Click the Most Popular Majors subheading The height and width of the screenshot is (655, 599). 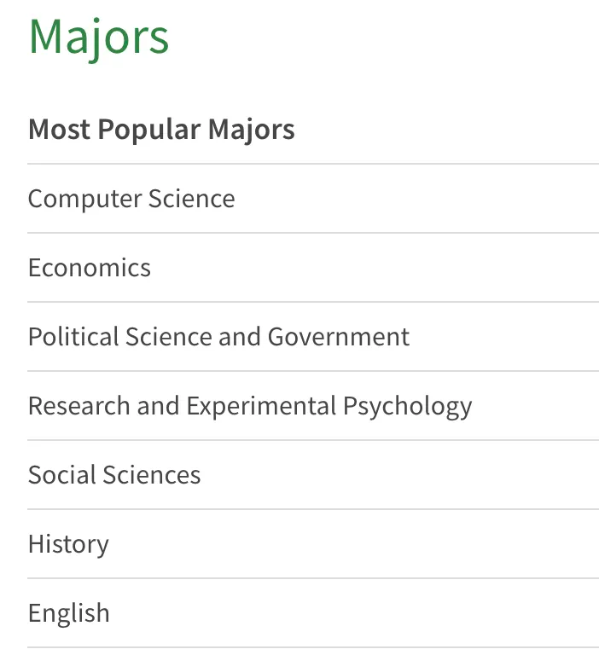click(x=161, y=130)
